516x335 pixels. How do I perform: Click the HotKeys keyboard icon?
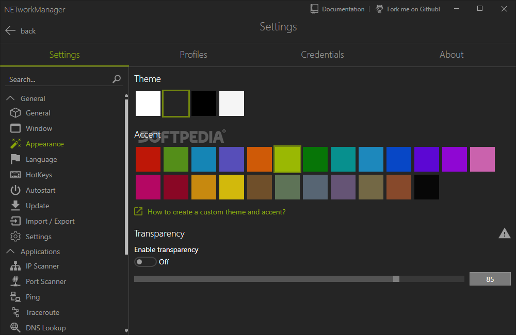point(15,175)
